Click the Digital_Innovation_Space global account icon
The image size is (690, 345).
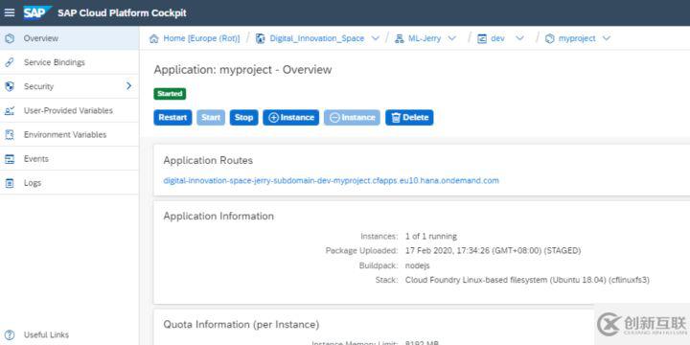(260, 38)
